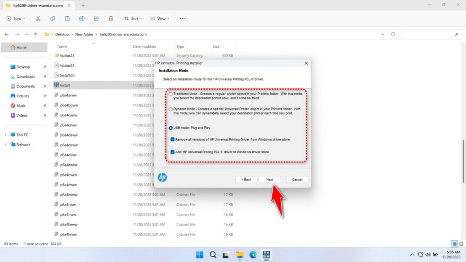Open the Start menu on the taskbar
This screenshot has width=466, height=262.
coord(199,255)
